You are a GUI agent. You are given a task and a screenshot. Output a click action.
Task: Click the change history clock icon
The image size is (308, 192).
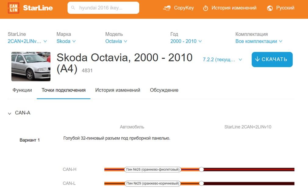[x=206, y=8]
